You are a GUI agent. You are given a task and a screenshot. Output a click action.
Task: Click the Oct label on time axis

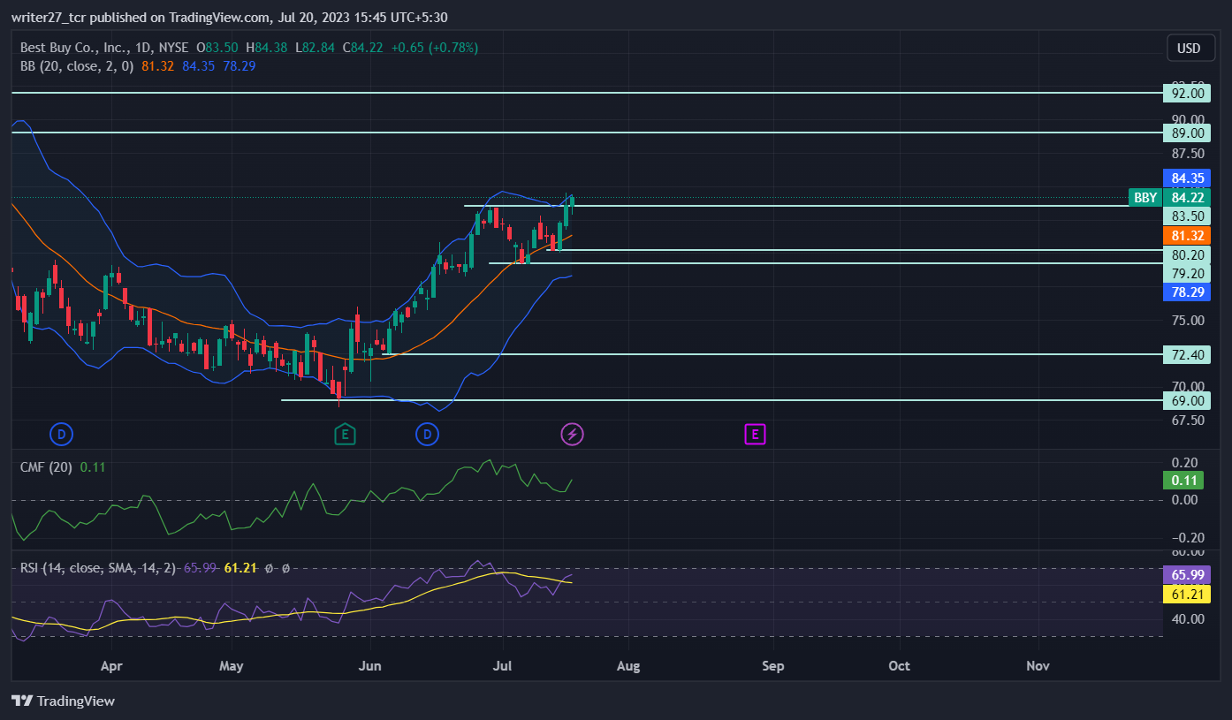point(900,666)
